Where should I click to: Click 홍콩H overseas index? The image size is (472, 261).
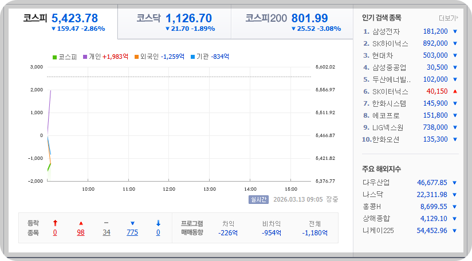(x=372, y=207)
